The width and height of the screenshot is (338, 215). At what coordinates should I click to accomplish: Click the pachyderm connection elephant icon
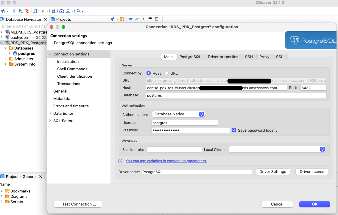coord(7,37)
